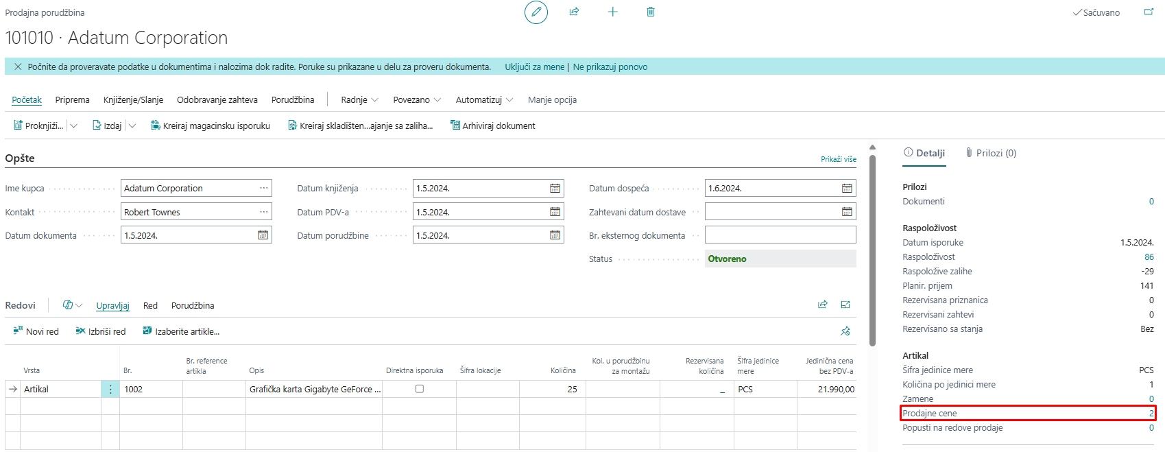Expand the Radnje dropdown menu
This screenshot has width=1165, height=452.
tap(360, 99)
